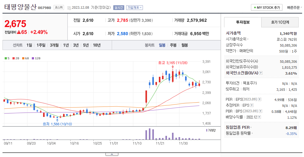
Task: Click the 태평양물산 stock name heading
Action: point(20,7)
